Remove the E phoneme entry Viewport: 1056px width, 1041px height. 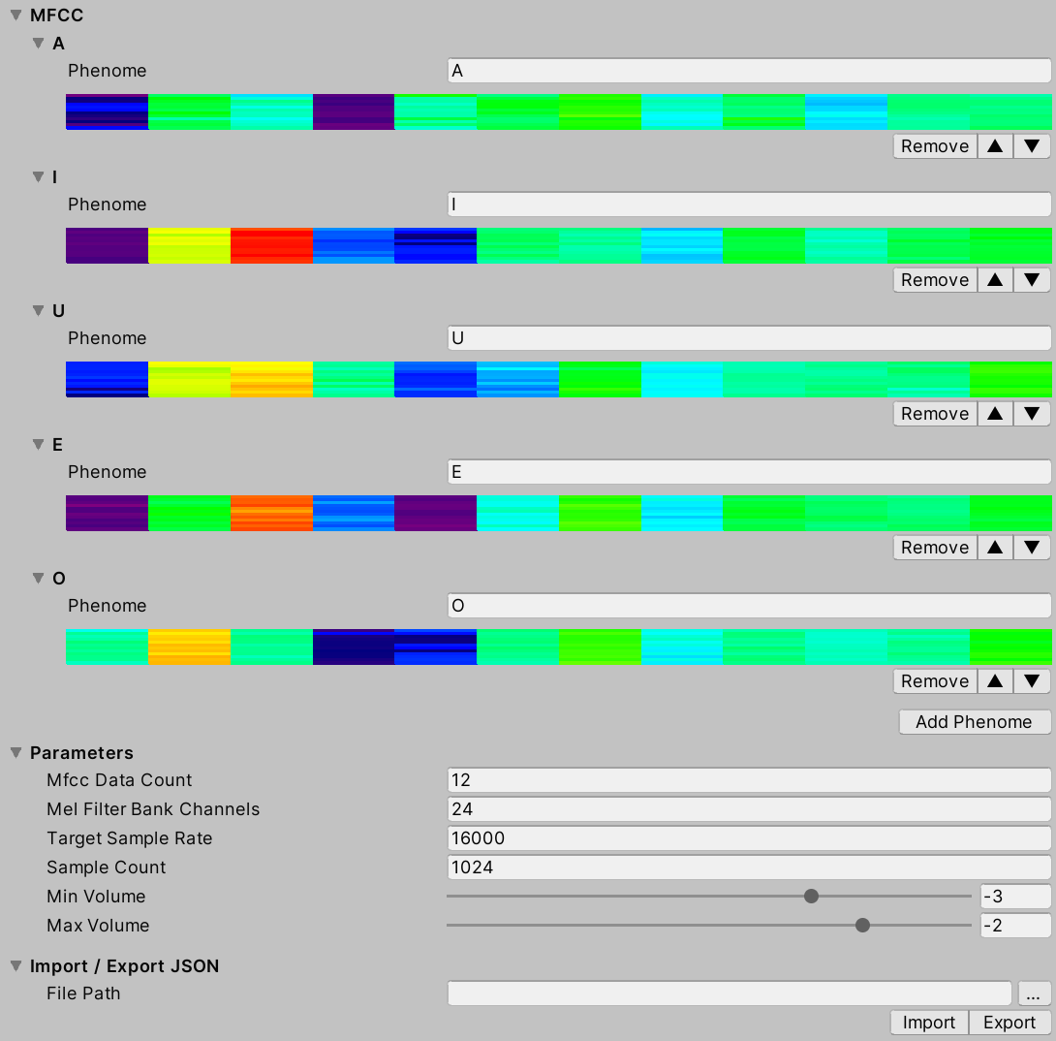pos(935,547)
